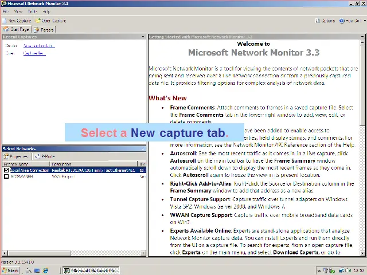
Task: Open the How Do I dropdown arrow
Action: pos(365,21)
